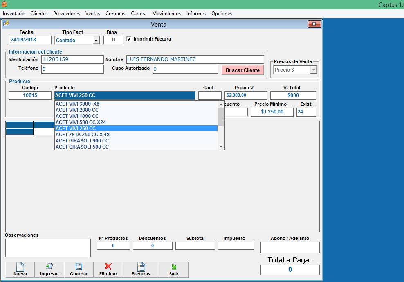
Task: Open the Inventario menu
Action: click(13, 14)
